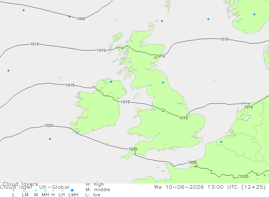Viewport: 269px width, 197px height.
Task: Click the 'MH' legend label text
Action: [x=45, y=195]
